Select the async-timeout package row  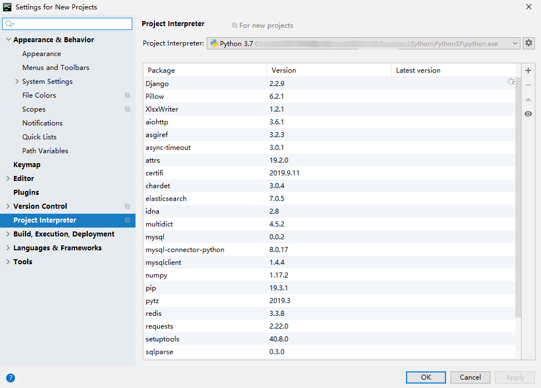(x=329, y=147)
